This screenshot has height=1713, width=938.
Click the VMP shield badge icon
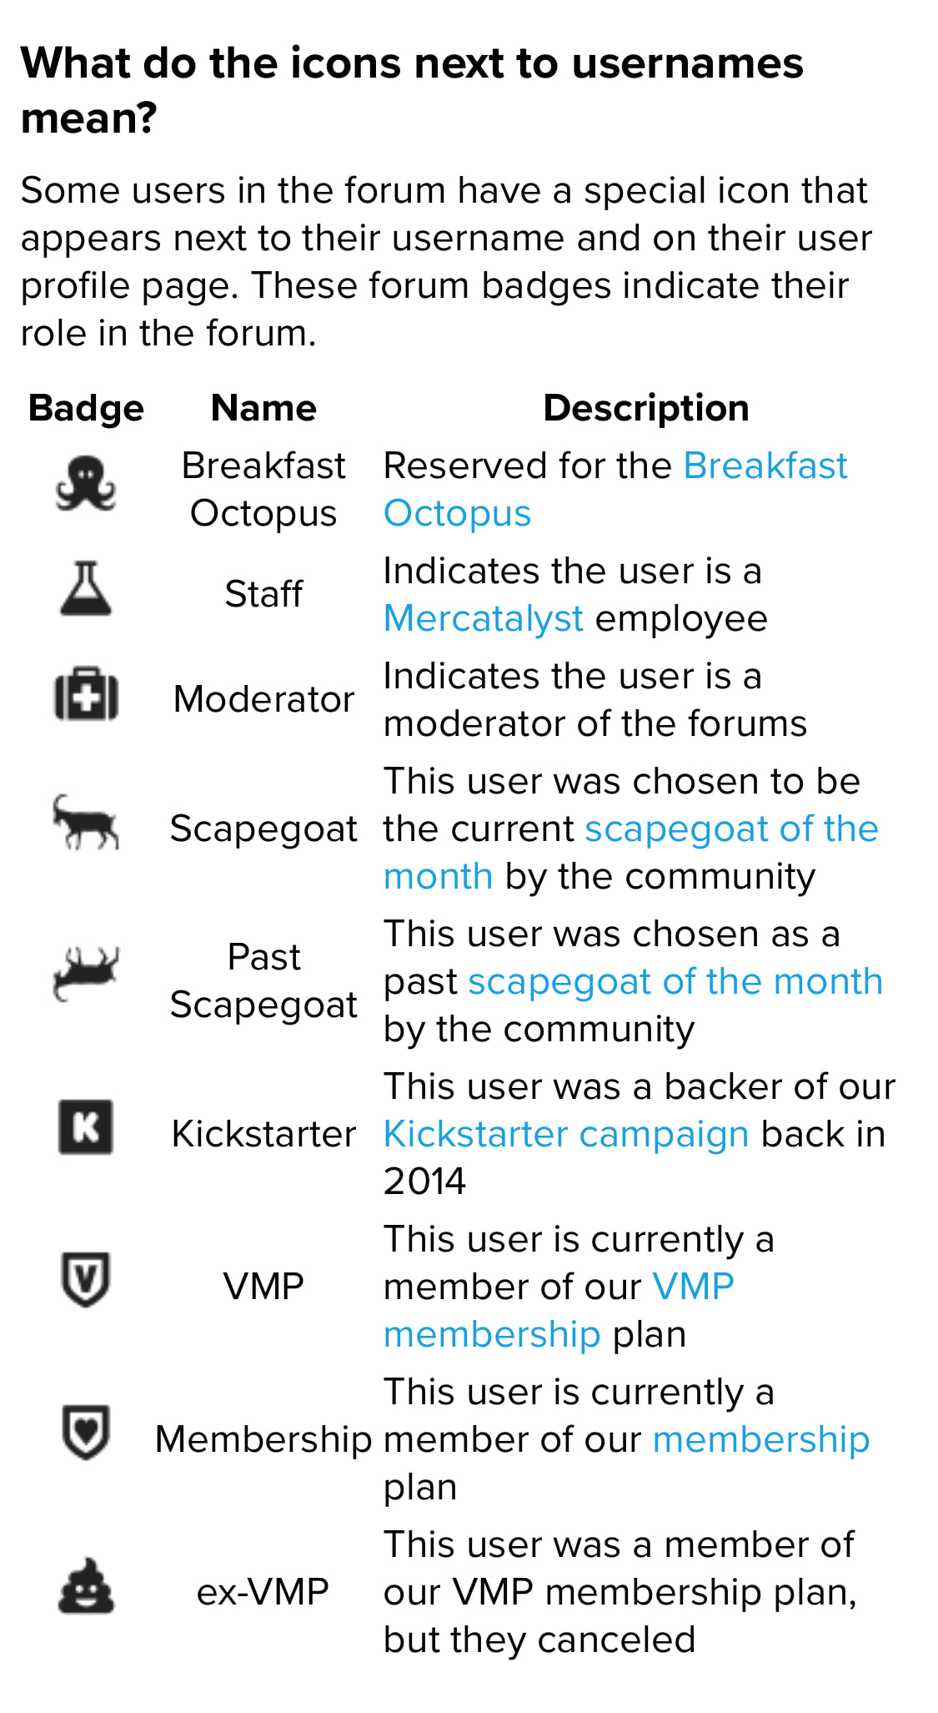click(x=86, y=1279)
